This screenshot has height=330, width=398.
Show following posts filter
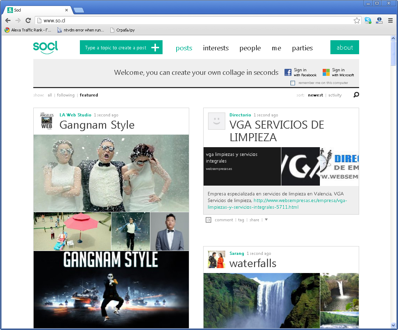point(66,95)
